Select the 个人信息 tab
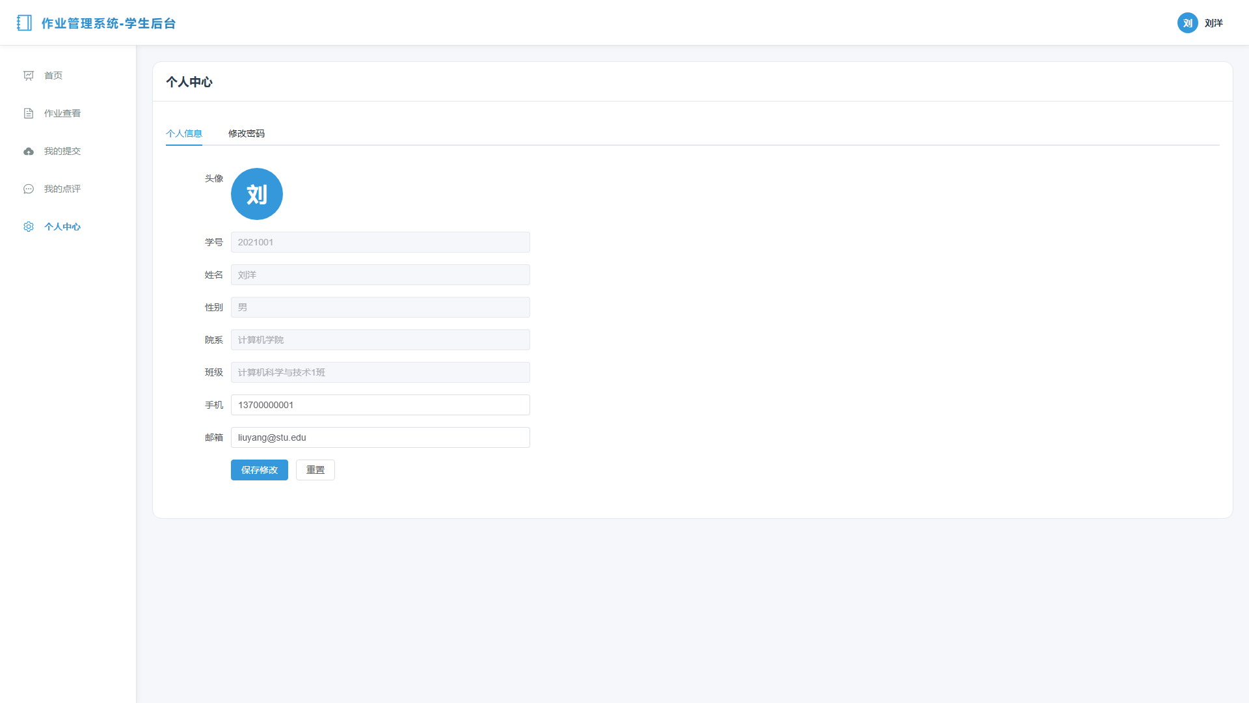The image size is (1249, 703). point(184,133)
